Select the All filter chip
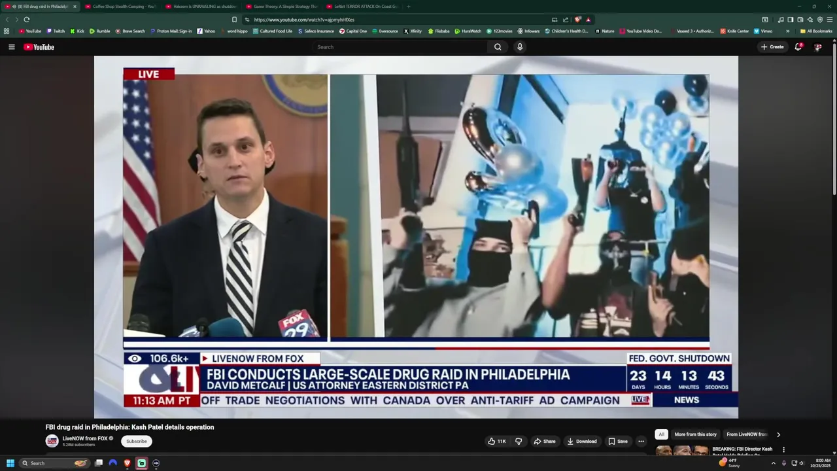The height and width of the screenshot is (471, 837). click(x=661, y=434)
